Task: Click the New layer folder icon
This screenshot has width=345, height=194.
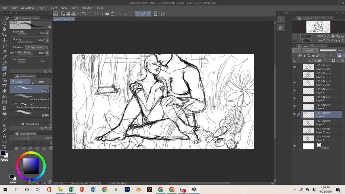Action: click(320, 60)
